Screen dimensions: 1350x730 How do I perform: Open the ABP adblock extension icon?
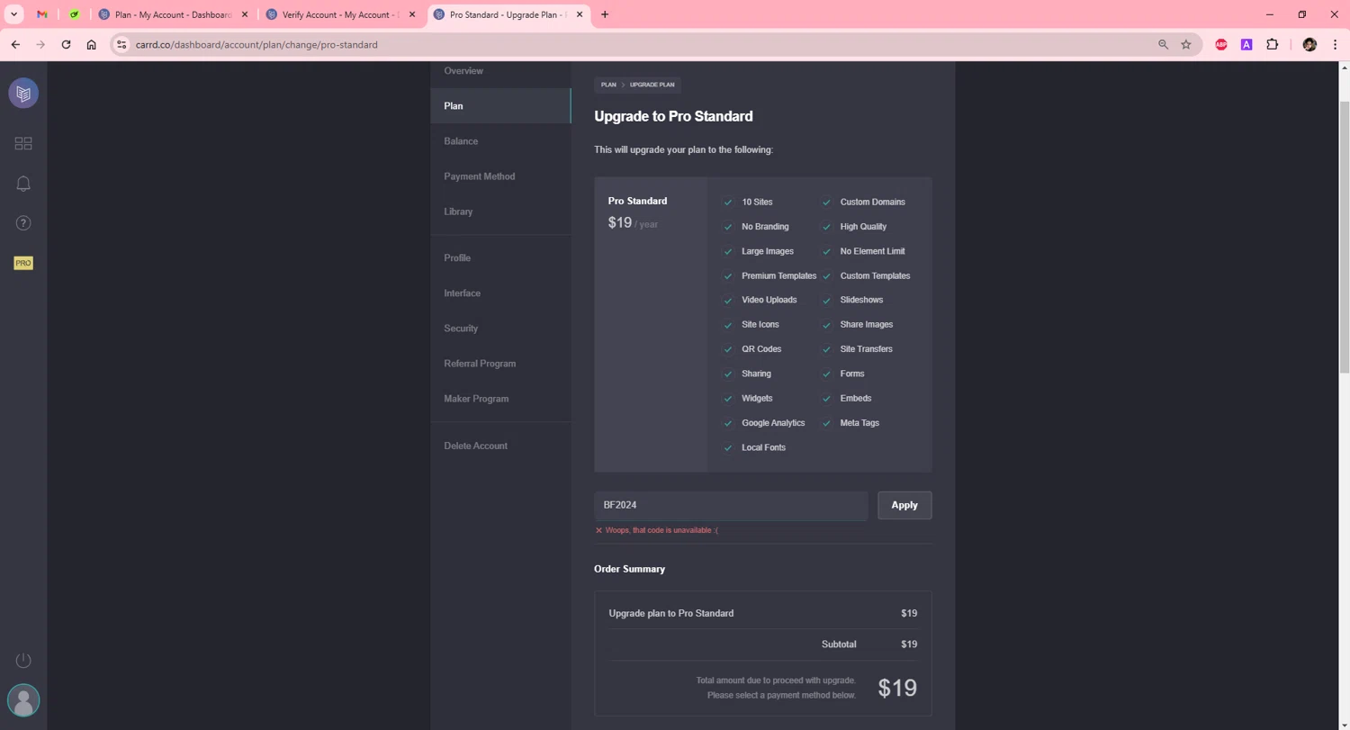1221,44
